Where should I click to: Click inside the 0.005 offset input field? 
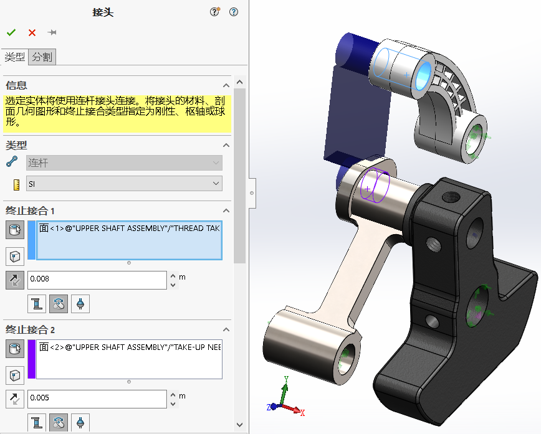97,399
